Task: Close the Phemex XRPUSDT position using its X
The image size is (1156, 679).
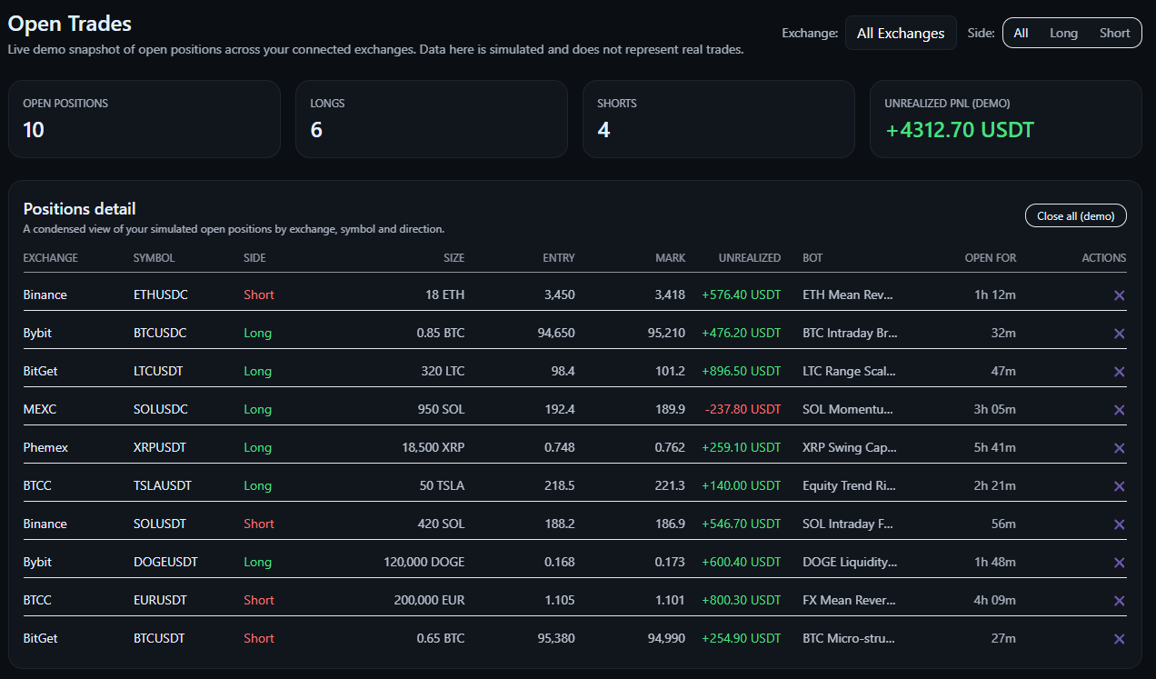Action: click(x=1120, y=447)
